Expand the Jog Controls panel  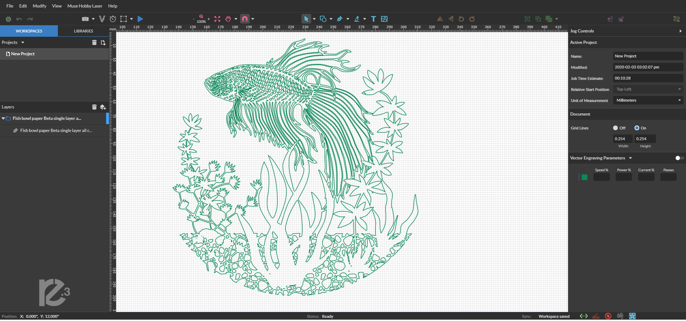click(x=680, y=31)
